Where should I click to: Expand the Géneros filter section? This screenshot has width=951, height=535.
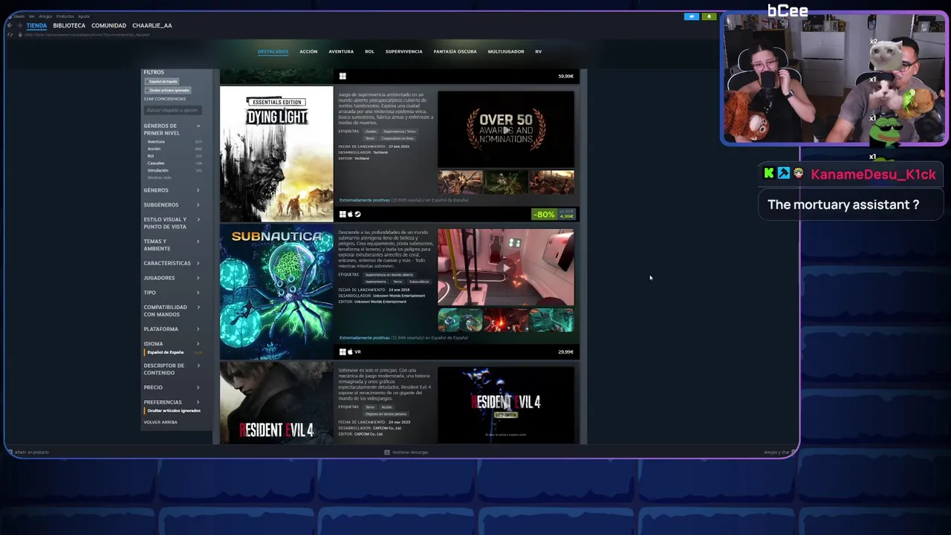(172, 190)
